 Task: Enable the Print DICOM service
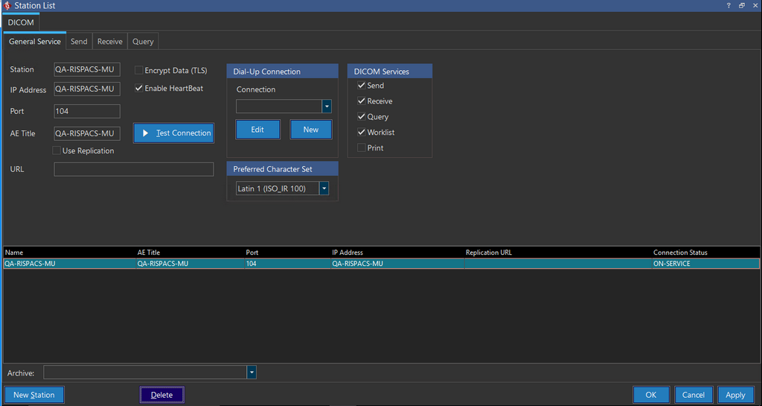[x=362, y=148]
